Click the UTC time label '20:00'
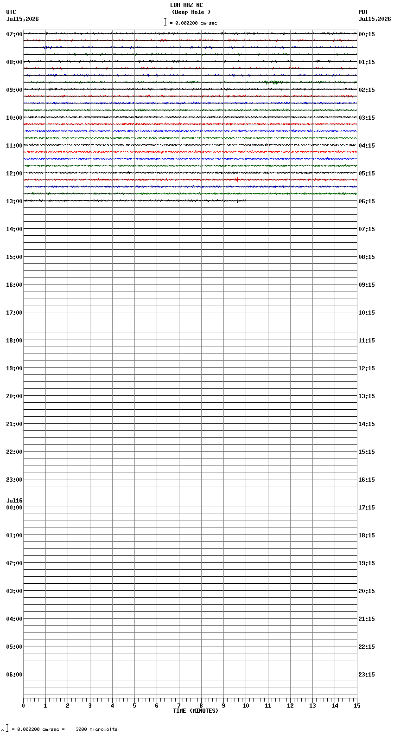394x735 pixels. coord(14,396)
